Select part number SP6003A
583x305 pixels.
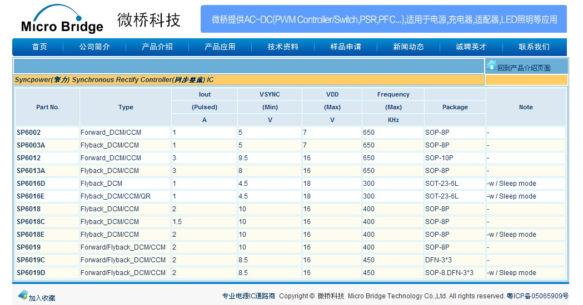[x=31, y=145]
